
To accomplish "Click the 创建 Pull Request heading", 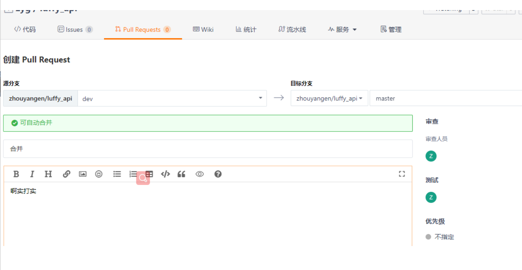I will pyautogui.click(x=37, y=60).
